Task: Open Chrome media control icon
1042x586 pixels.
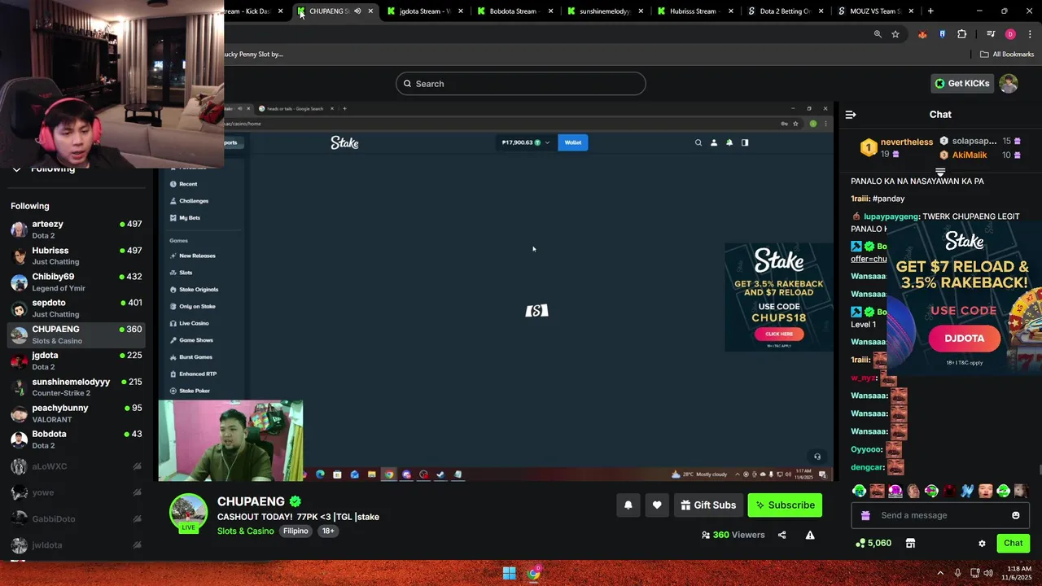Action: (991, 34)
